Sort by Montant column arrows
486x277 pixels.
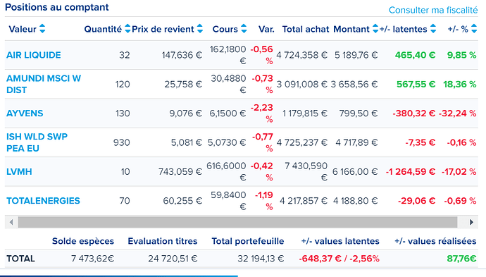coord(375,29)
